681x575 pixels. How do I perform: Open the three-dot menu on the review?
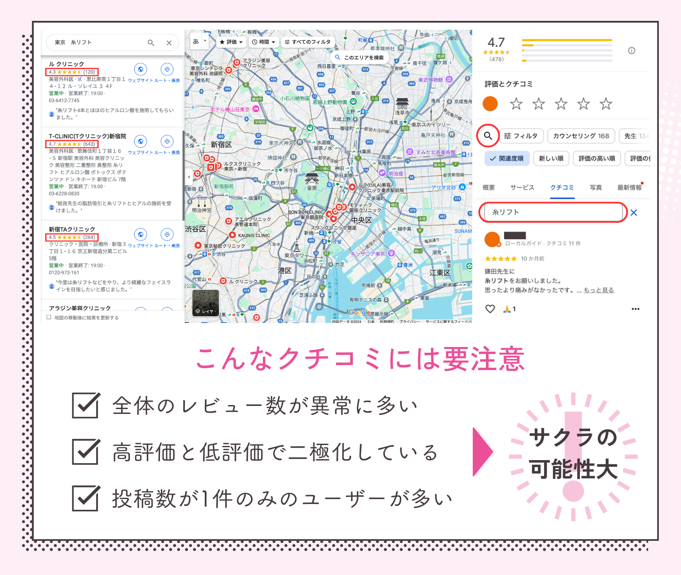tap(635, 309)
